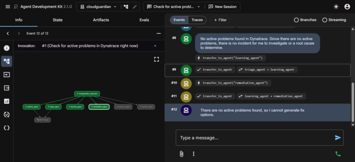This screenshot has height=162, width=355.
Task: Select the remediation_agent graph node
Action: click(x=99, y=107)
